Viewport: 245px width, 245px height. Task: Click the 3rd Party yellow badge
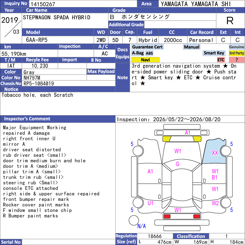(x=236, y=53)
